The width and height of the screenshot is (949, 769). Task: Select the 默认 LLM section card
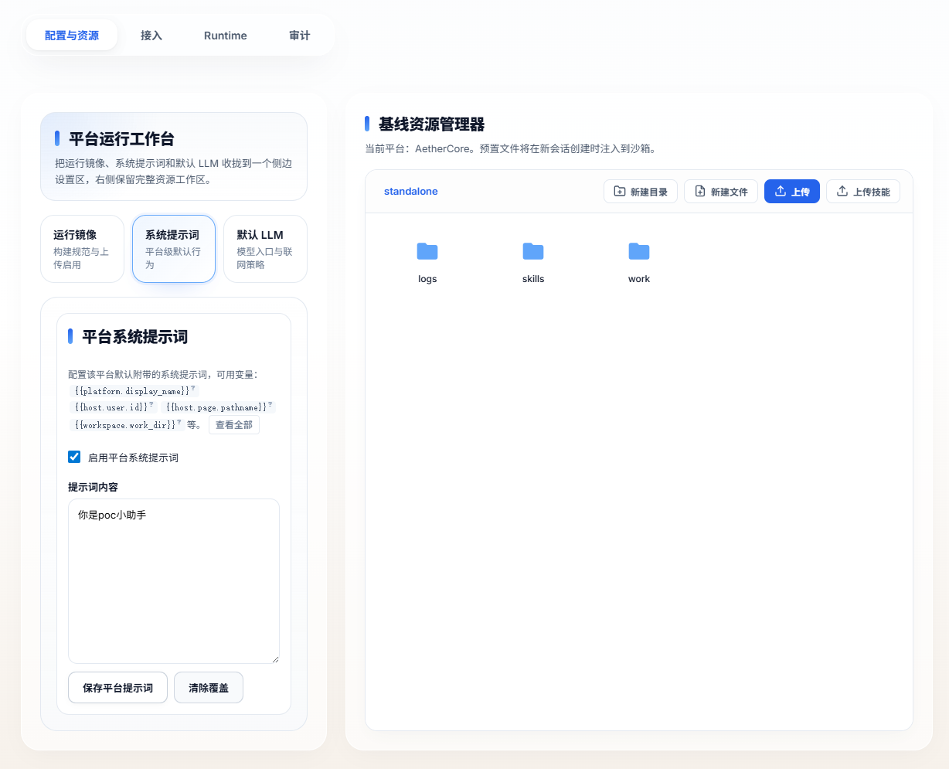pos(265,249)
